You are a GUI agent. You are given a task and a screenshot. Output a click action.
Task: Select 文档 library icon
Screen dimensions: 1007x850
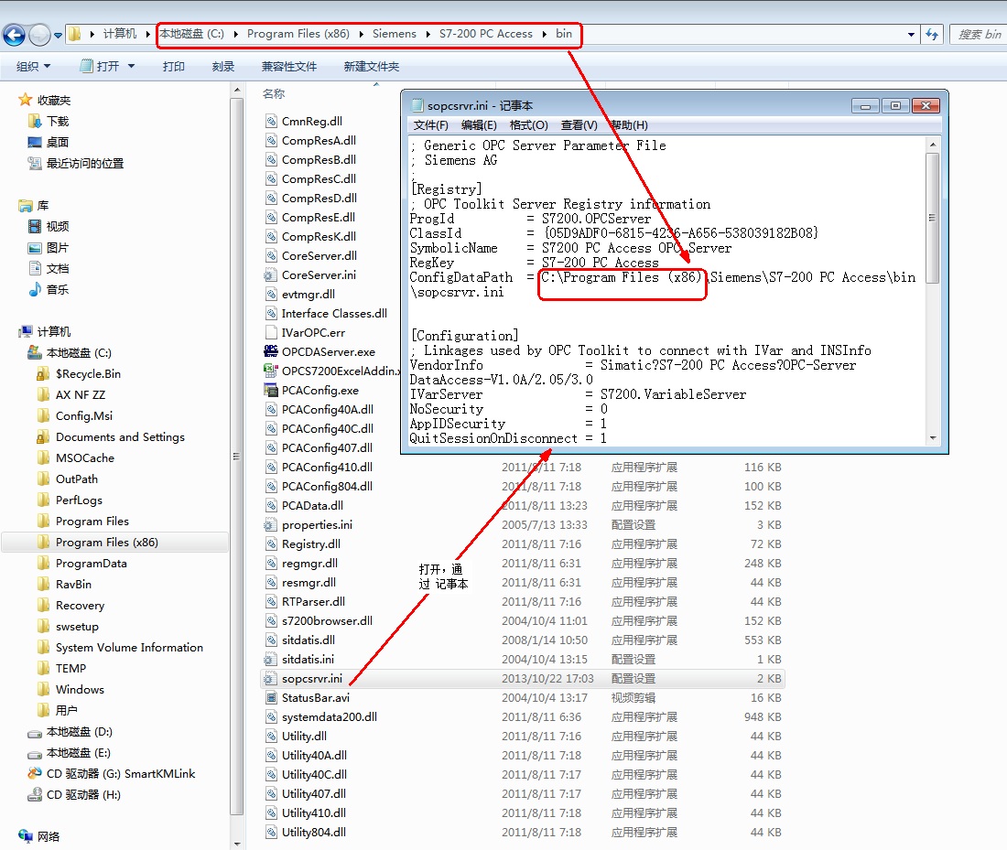click(x=35, y=268)
